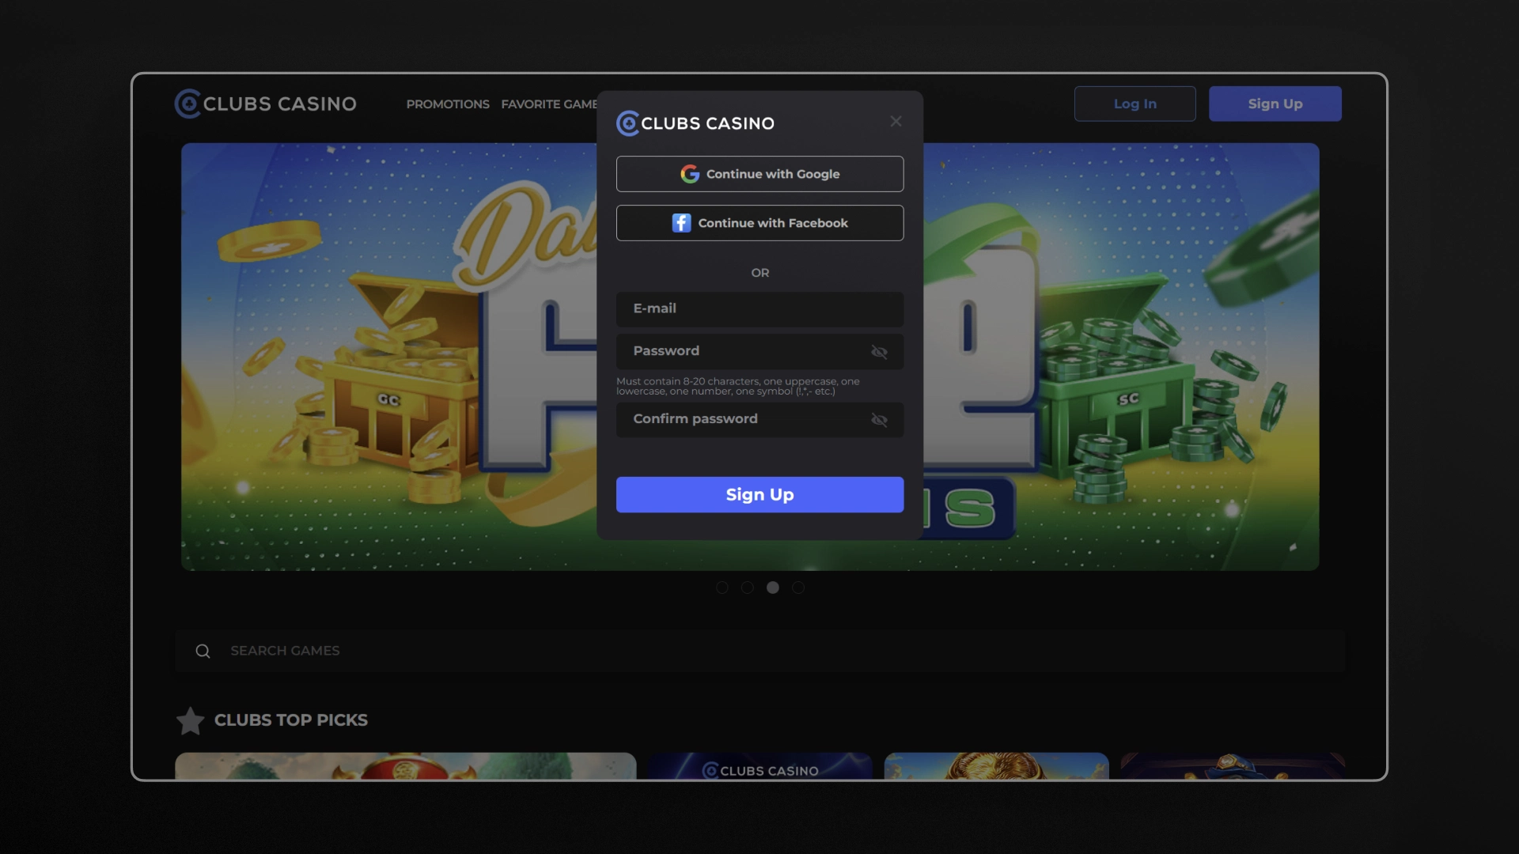
Task: Click the Log In button
Action: [x=1135, y=104]
